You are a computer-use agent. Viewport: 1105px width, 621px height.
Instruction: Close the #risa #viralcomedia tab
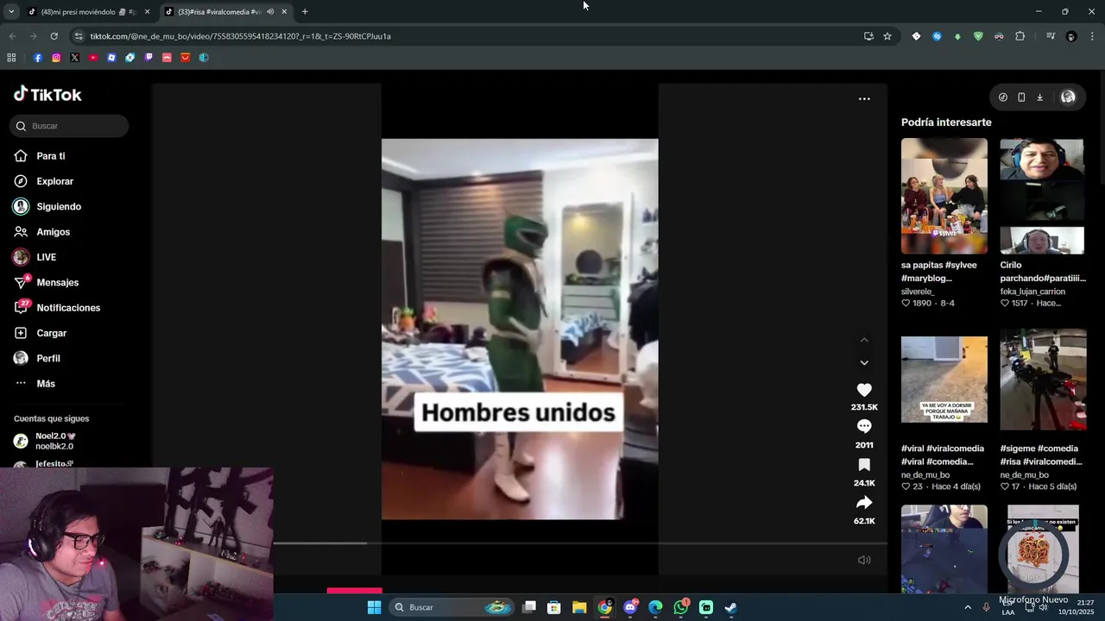(x=284, y=12)
